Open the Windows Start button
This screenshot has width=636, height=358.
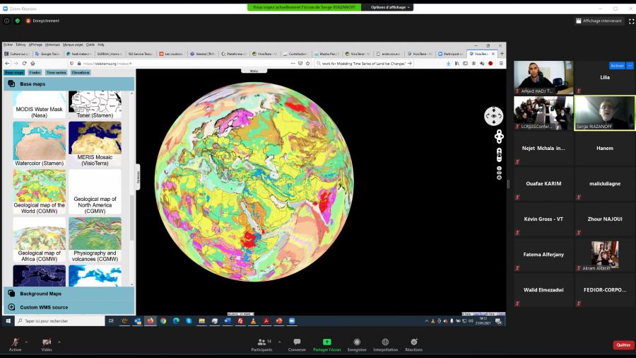click(8, 321)
